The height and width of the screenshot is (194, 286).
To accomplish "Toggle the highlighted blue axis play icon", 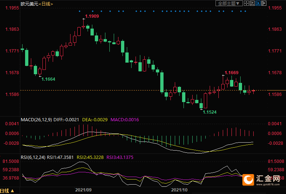I will point(258,3).
